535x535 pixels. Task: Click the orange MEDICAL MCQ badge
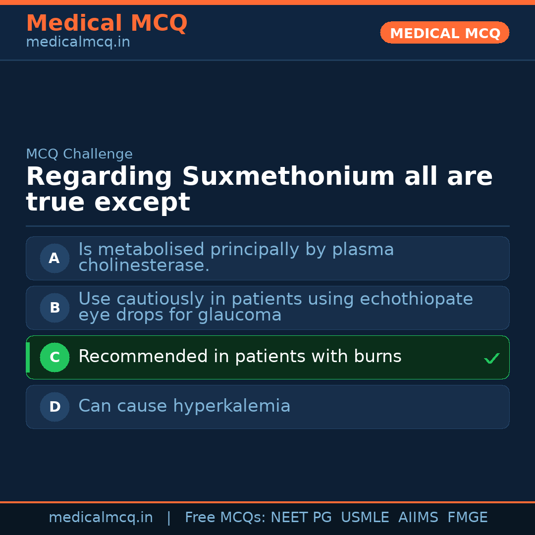(x=444, y=33)
